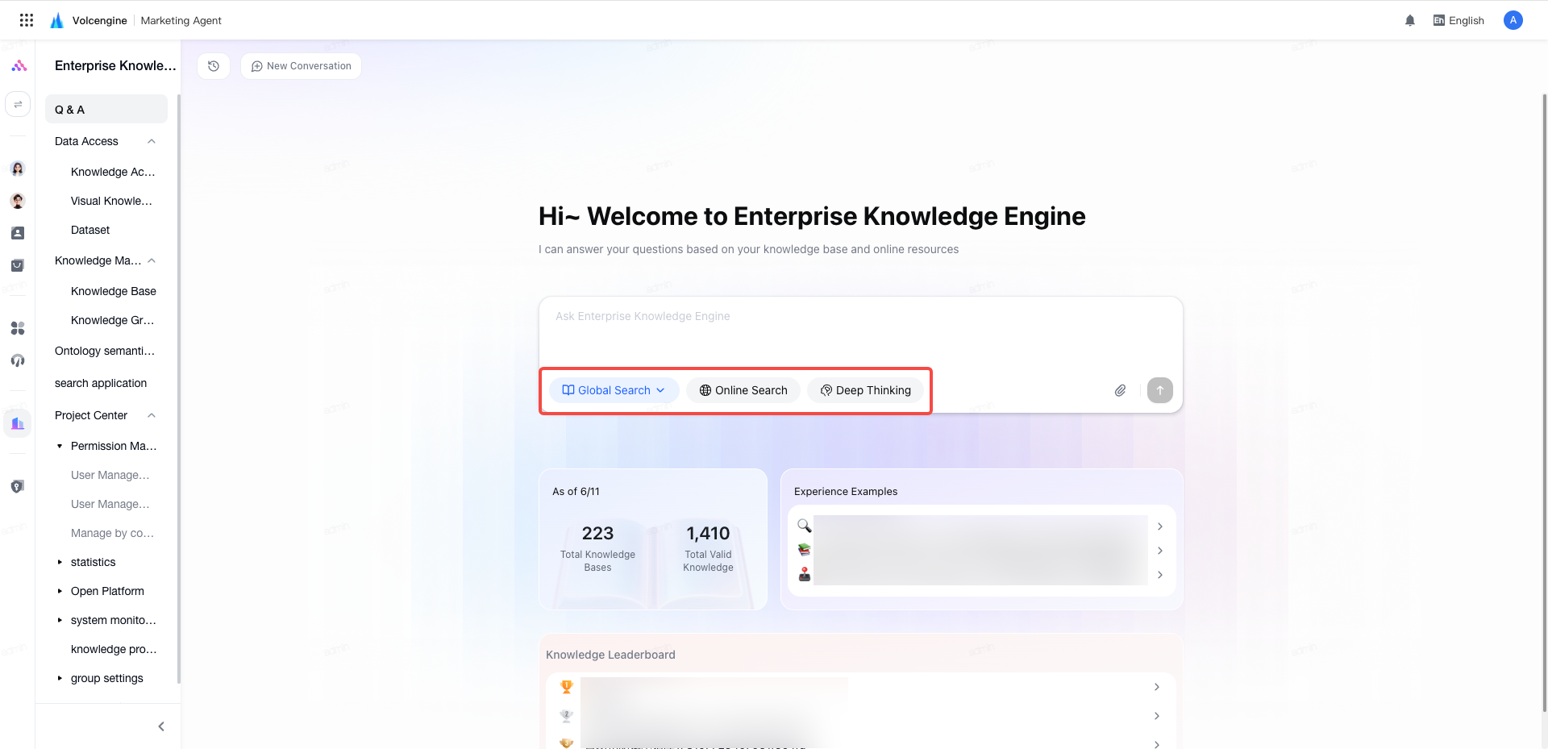Viewport: 1548px width, 749px height.
Task: Start a New Conversation
Action: pos(301,66)
